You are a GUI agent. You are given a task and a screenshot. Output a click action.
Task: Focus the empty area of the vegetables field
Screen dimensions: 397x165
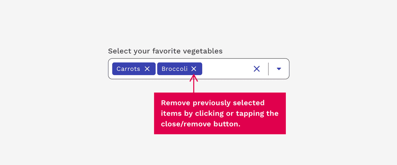(226, 69)
